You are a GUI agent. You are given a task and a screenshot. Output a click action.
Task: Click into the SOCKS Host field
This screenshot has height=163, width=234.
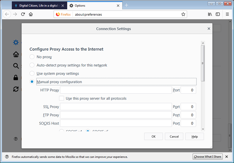point(116,123)
